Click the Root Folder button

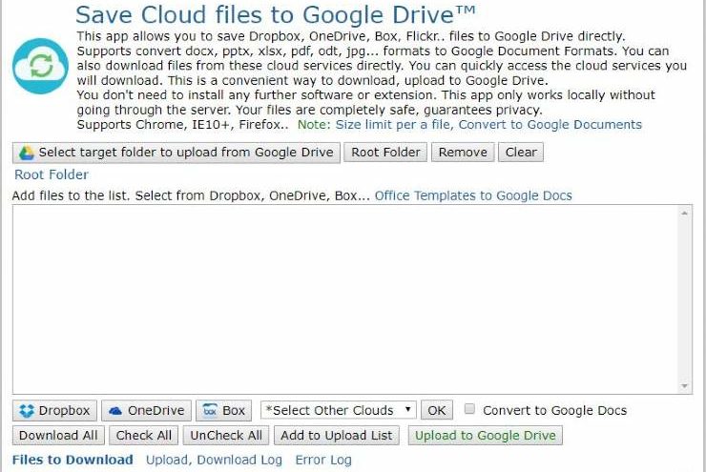coord(385,153)
